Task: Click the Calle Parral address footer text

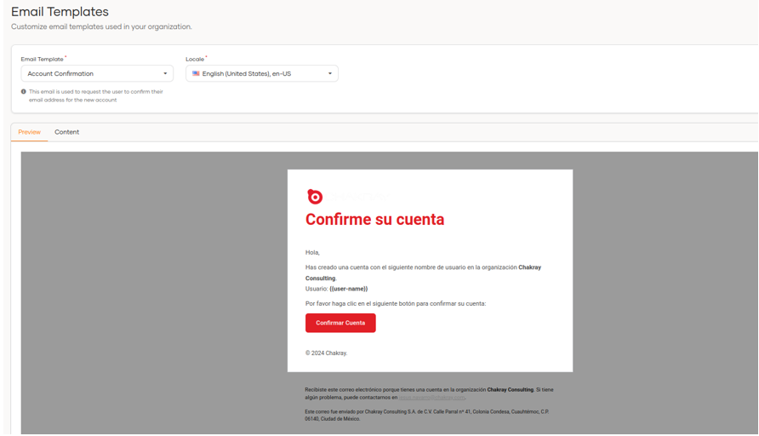Action: pyautogui.click(x=426, y=416)
